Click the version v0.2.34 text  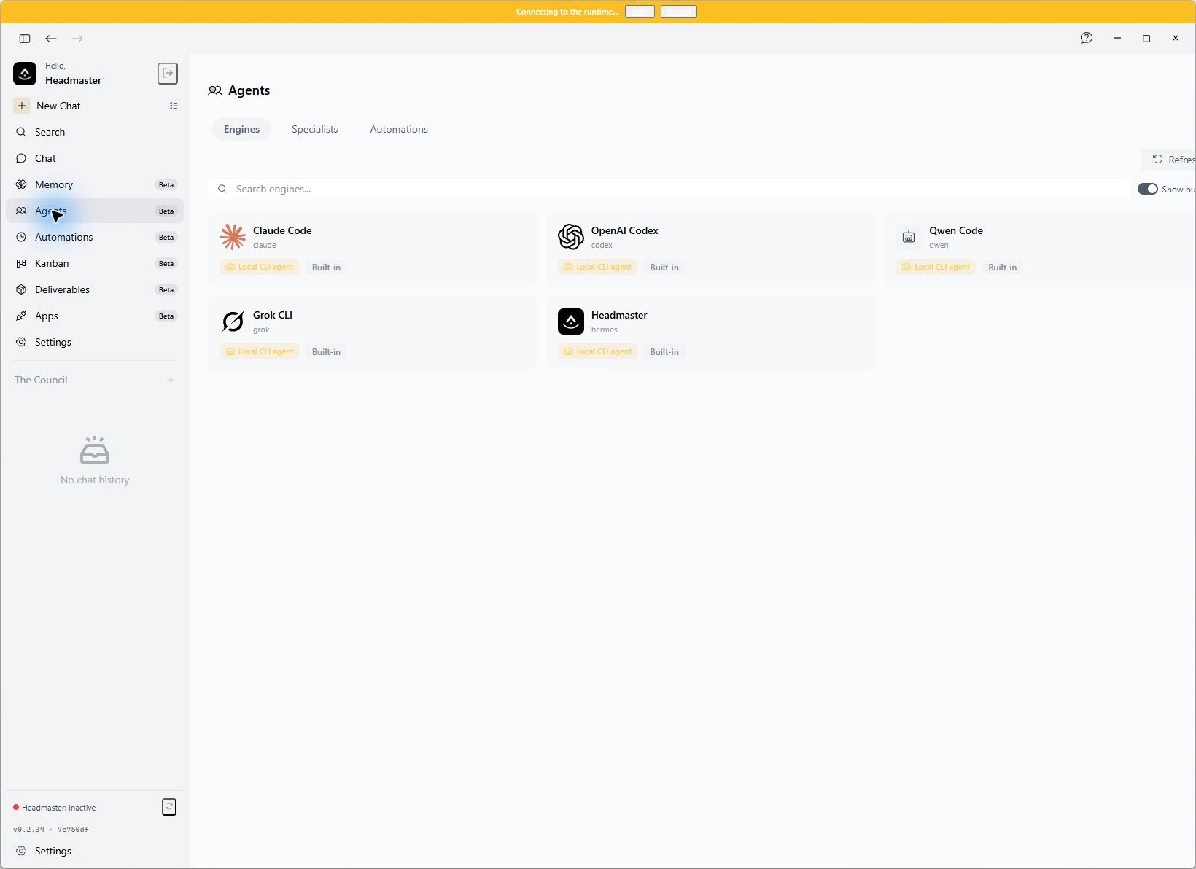pos(28,830)
